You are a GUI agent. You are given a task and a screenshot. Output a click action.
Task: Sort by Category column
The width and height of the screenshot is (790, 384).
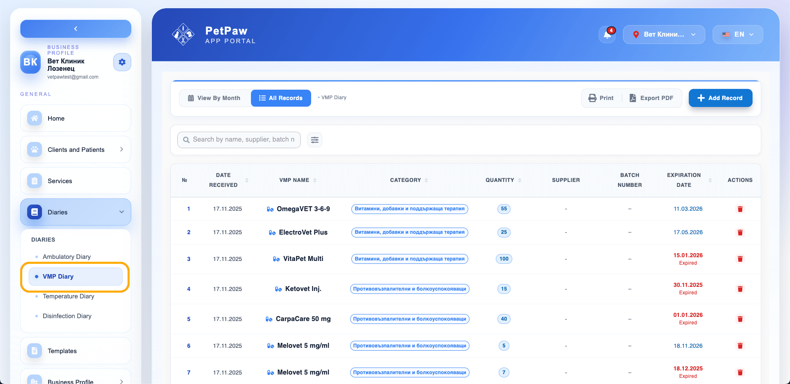426,180
